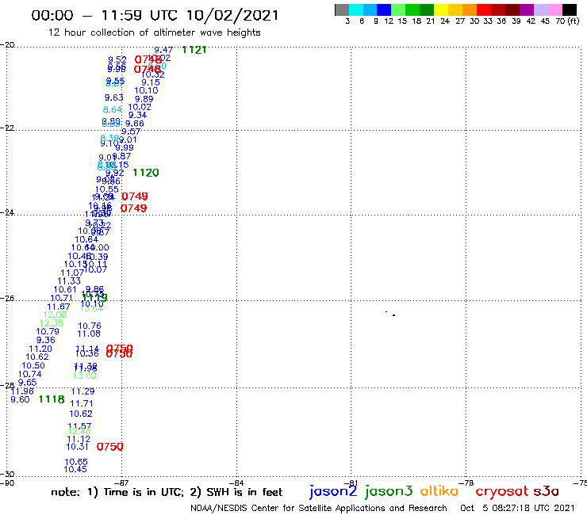Click the 'altika' satellite legend label
The width and height of the screenshot is (587, 515).
tap(439, 490)
